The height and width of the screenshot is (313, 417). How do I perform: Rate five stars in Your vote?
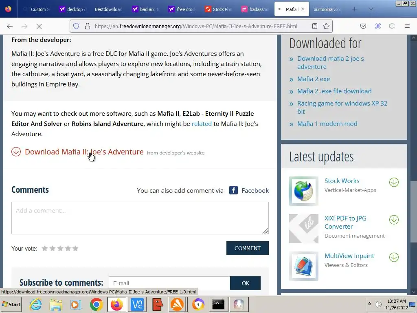75,248
